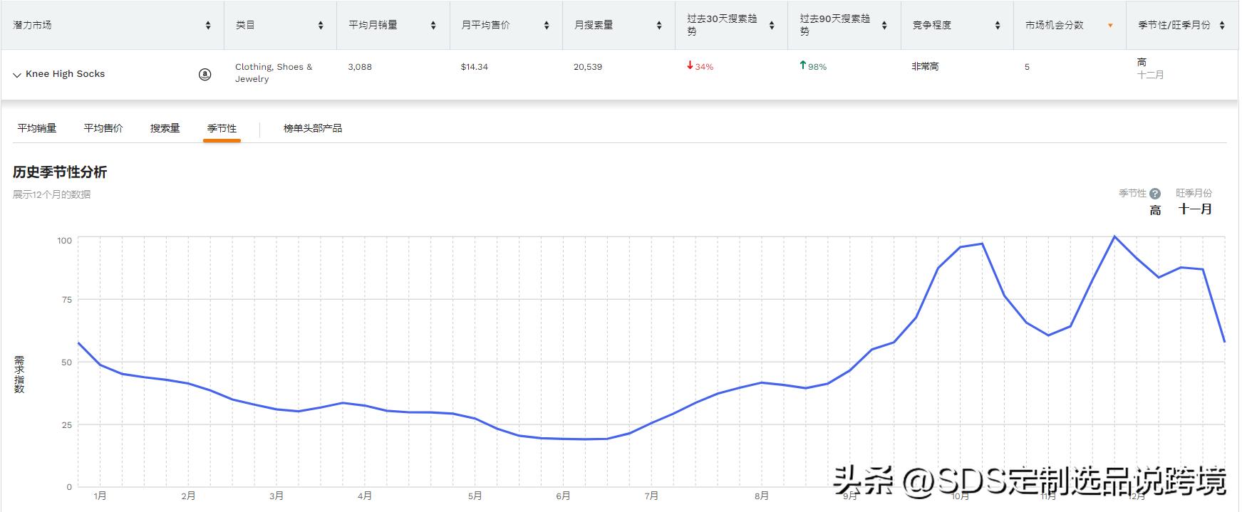Click the $14.34 average price value
The image size is (1242, 512).
point(475,67)
